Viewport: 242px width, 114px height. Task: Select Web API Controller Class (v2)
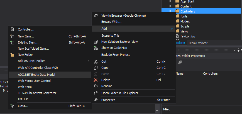[x=38, y=68]
